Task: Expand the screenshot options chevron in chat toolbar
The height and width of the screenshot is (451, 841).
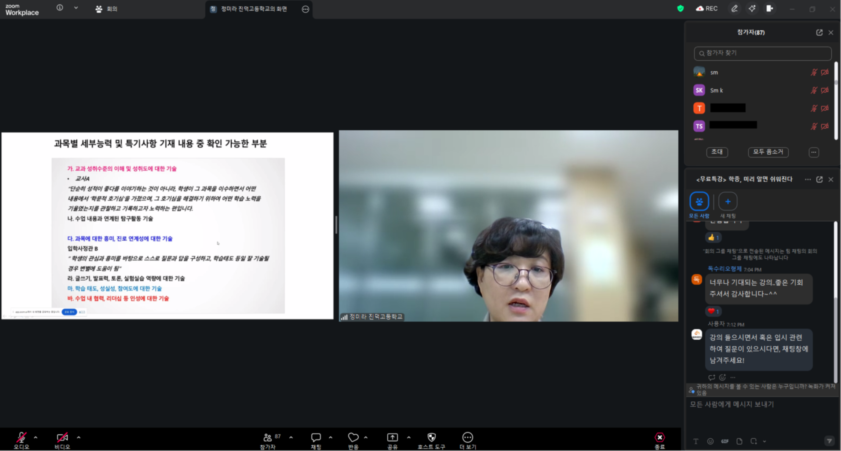Action: [x=765, y=441]
